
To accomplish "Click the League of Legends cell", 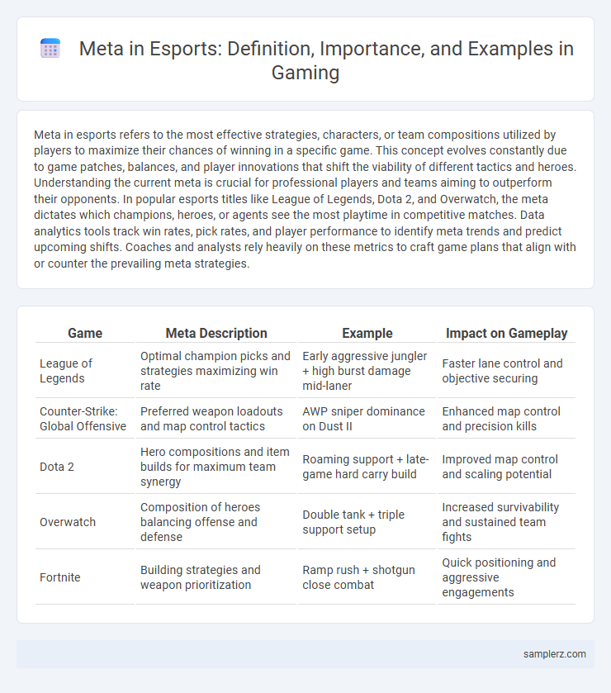I will click(85, 371).
